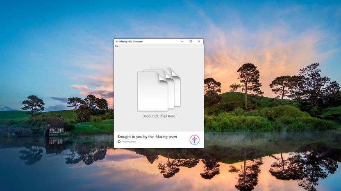The height and width of the screenshot is (191, 341).
Task: Click 'Brought to you by the iMazing team'
Action: click(147, 137)
